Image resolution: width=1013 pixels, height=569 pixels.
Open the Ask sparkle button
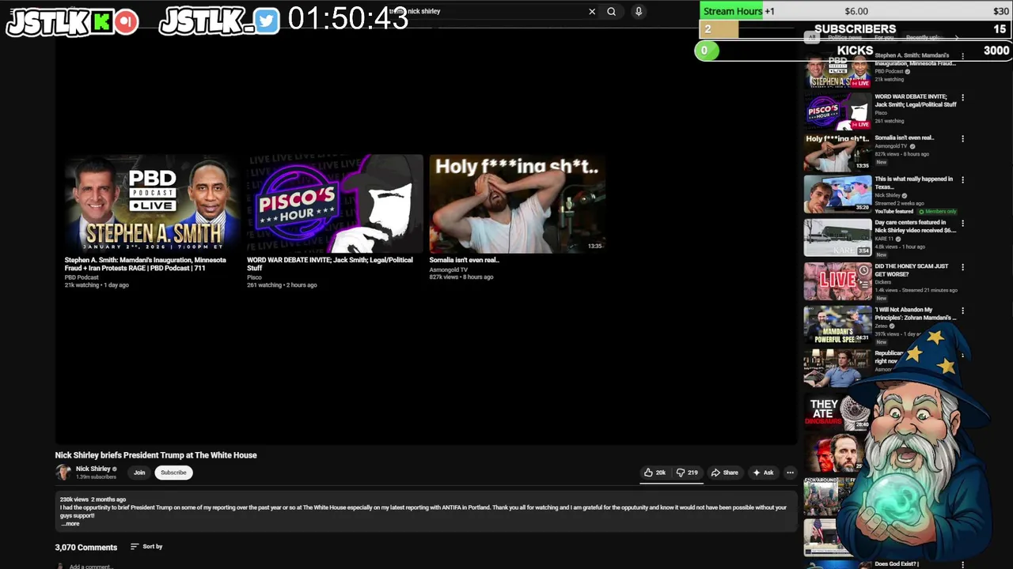[763, 473]
